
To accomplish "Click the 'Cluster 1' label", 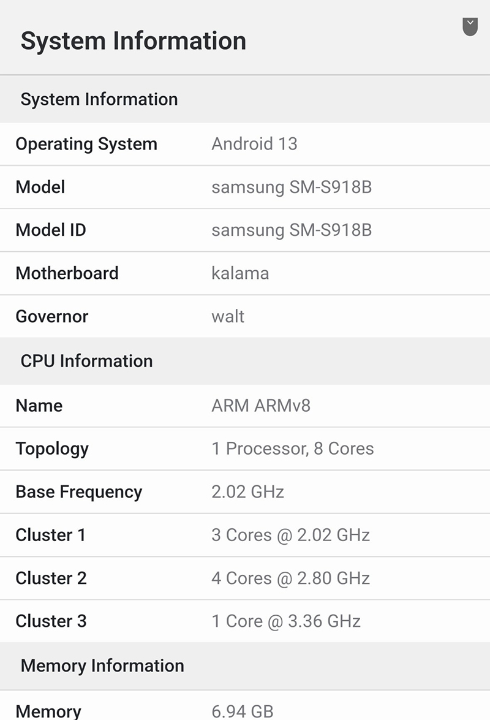I will point(50,535).
